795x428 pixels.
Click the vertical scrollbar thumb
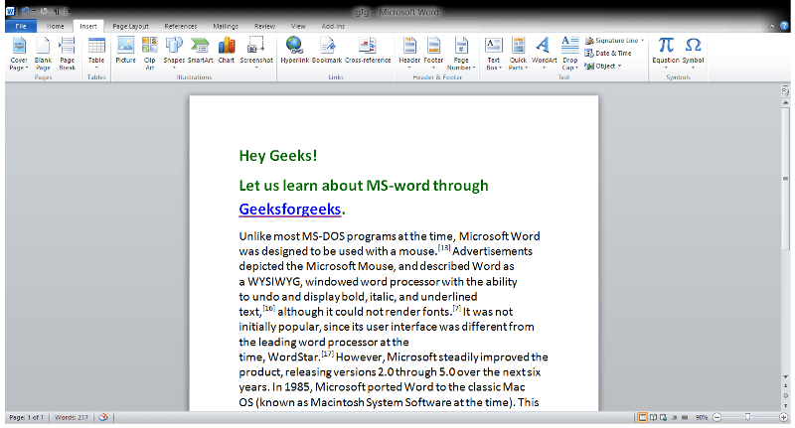tap(785, 179)
